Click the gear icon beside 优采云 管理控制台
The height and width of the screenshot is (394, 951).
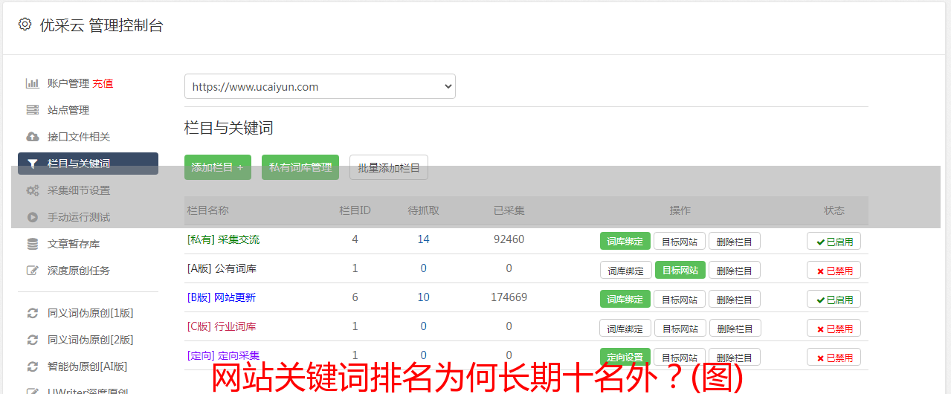(25, 25)
